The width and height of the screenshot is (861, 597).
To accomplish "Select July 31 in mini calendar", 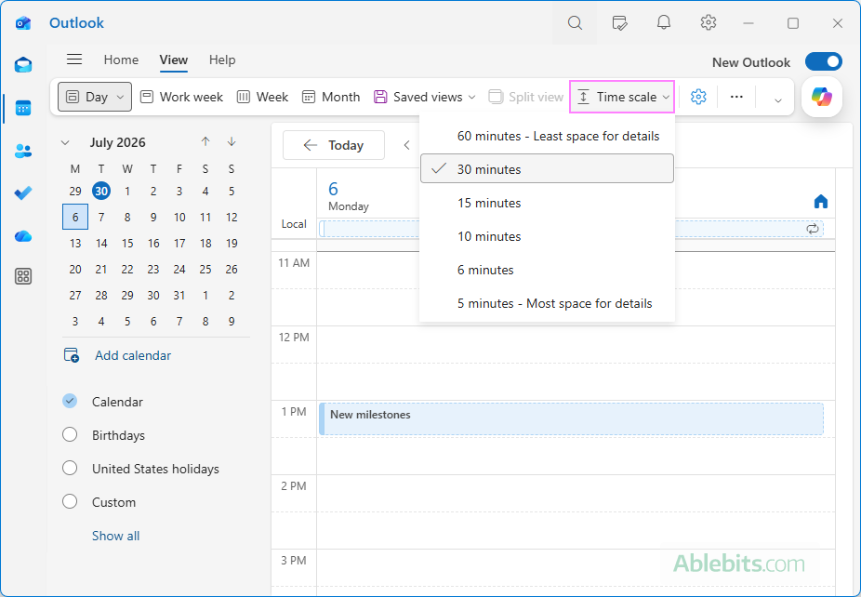I will (179, 295).
